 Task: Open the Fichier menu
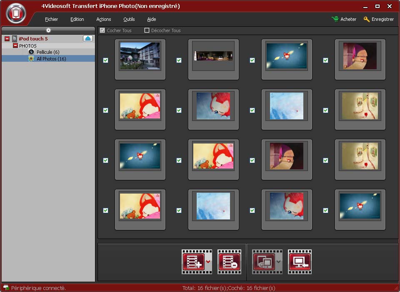click(x=52, y=19)
